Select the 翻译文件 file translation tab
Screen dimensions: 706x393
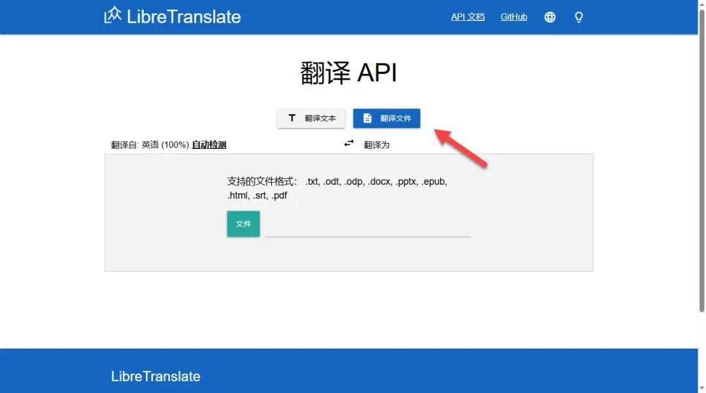(x=386, y=118)
